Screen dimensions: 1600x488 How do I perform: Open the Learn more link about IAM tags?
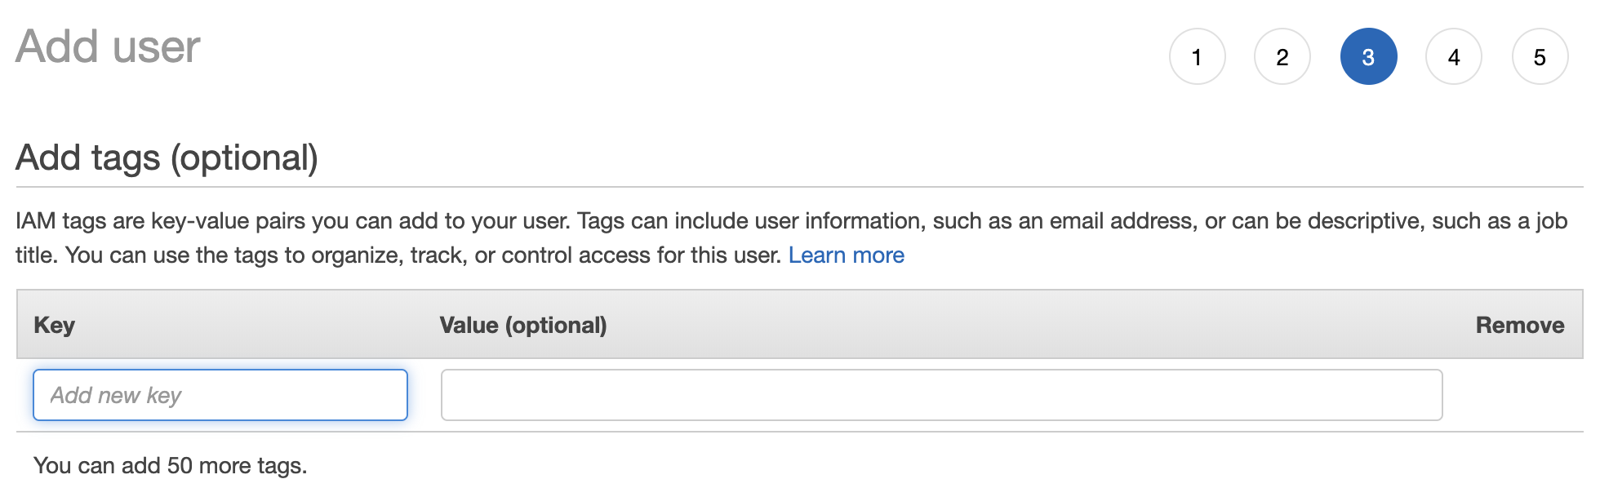tap(847, 255)
